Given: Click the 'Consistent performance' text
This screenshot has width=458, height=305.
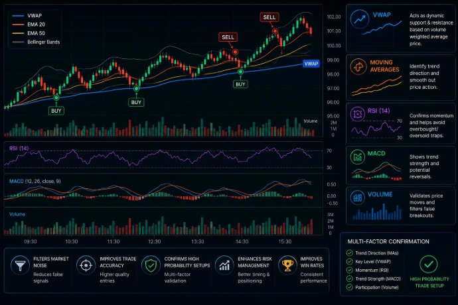Looking at the screenshot, I should click(x=313, y=278).
